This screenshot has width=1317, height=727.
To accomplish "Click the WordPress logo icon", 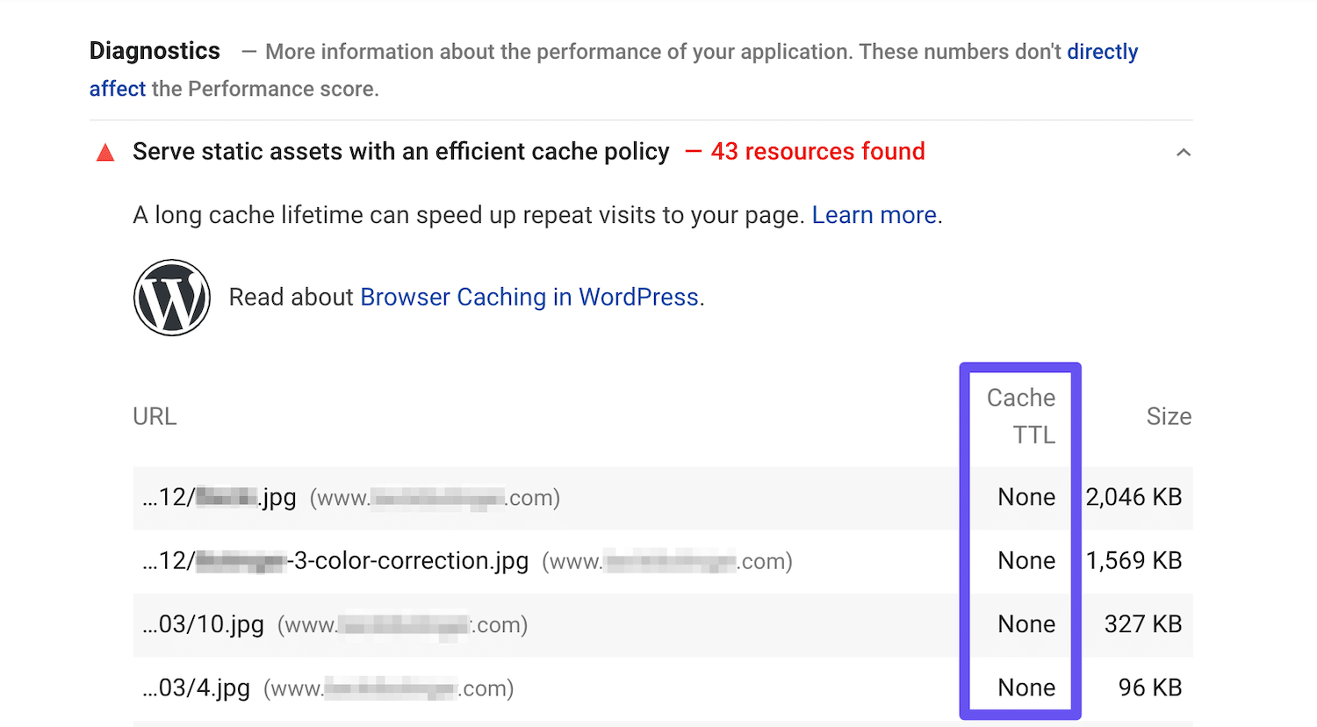I will pos(172,297).
